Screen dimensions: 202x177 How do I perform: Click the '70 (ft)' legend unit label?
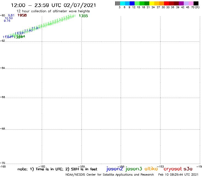coord(195,7)
